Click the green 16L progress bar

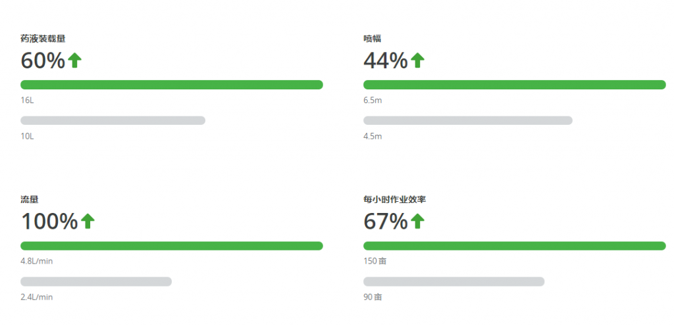(x=172, y=85)
